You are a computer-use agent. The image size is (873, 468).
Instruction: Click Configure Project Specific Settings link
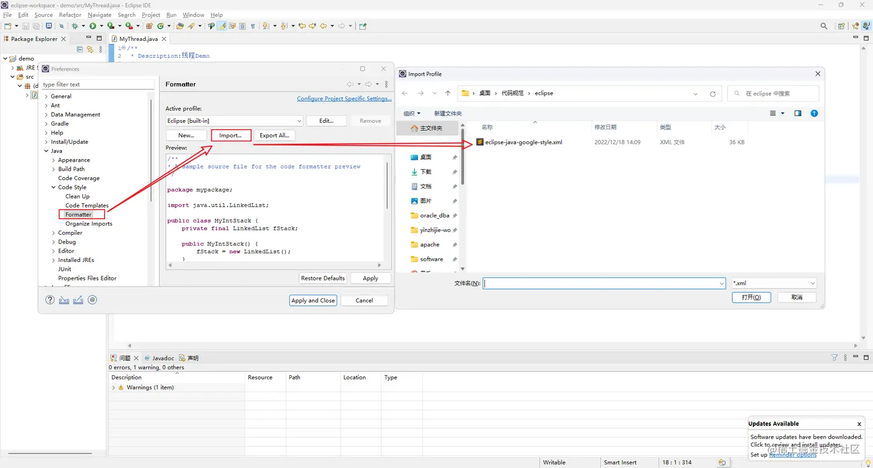[344, 99]
